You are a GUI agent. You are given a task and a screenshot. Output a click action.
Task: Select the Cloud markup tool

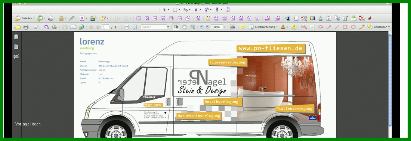320,27
